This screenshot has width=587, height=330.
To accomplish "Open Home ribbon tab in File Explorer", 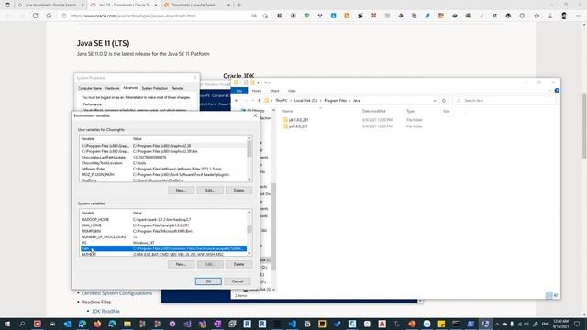I will (x=257, y=91).
